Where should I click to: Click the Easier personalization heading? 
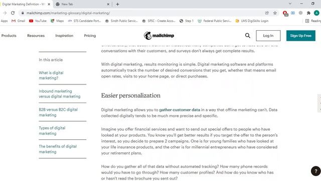click(130, 96)
